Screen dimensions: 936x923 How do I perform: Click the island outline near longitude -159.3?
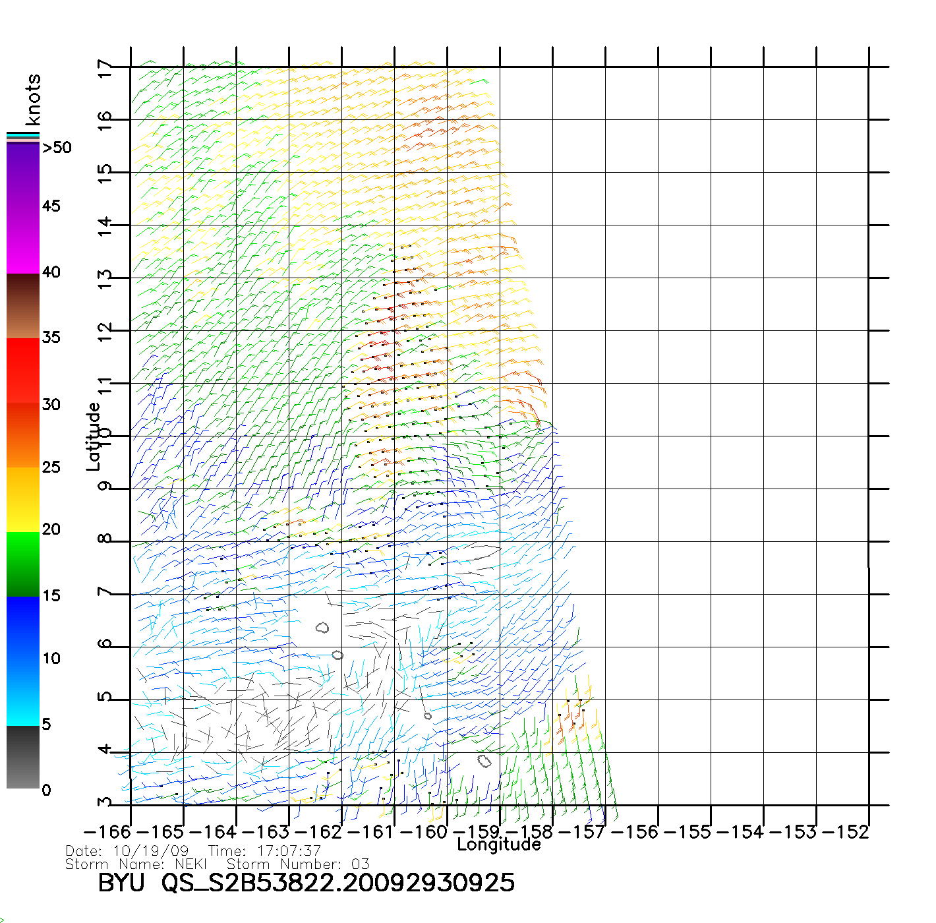tap(484, 761)
